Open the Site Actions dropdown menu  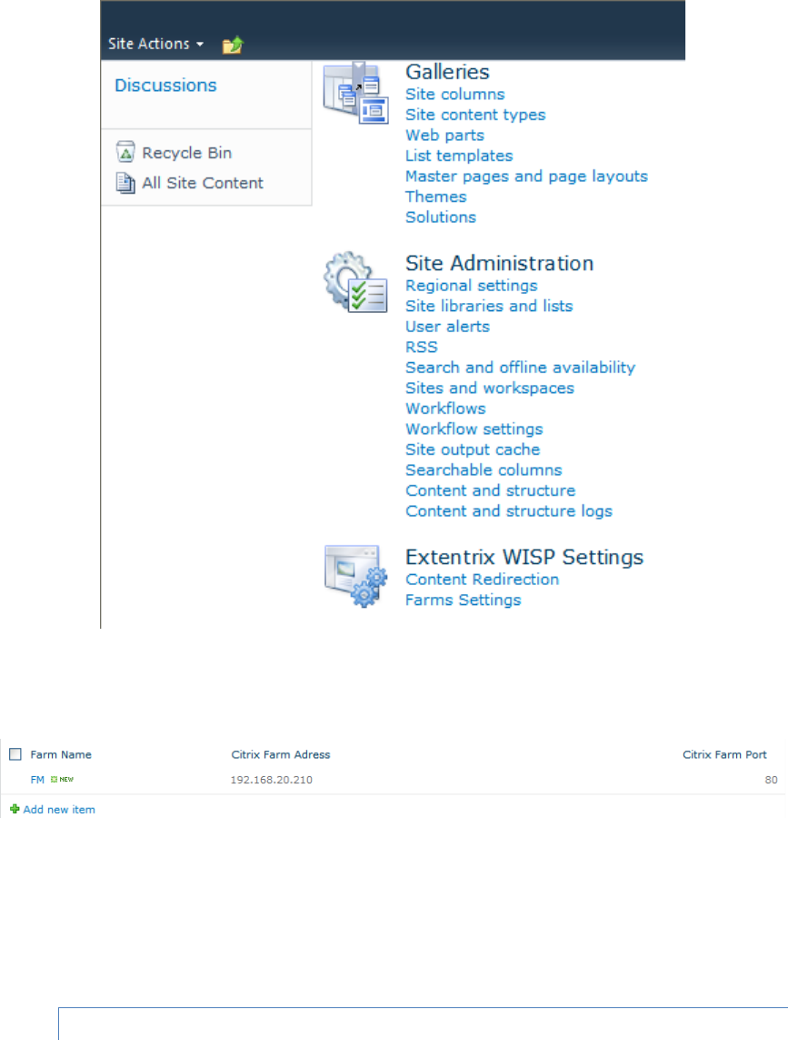[x=155, y=44]
